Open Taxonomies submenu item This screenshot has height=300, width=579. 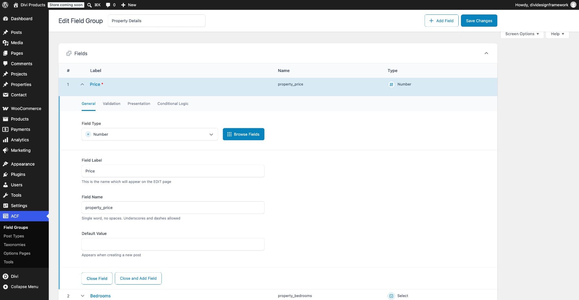pyautogui.click(x=14, y=245)
